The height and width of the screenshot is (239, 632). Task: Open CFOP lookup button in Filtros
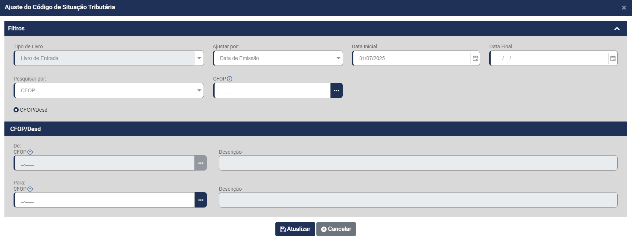point(337,90)
